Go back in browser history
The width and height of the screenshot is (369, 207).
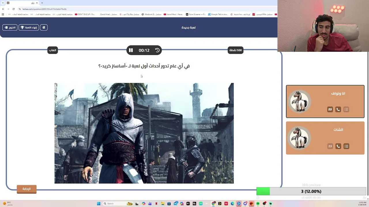click(3, 9)
